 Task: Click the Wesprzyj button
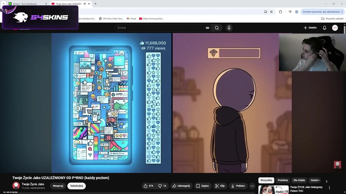58,186
